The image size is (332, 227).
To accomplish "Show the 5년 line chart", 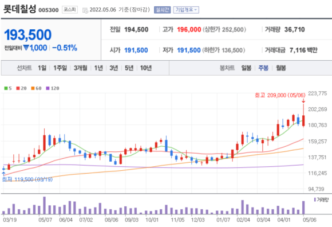I will [x=129, y=68].
